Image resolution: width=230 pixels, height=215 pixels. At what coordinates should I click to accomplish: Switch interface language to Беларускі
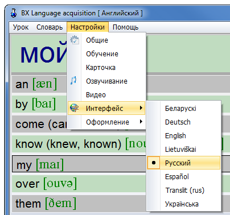pos(184,109)
